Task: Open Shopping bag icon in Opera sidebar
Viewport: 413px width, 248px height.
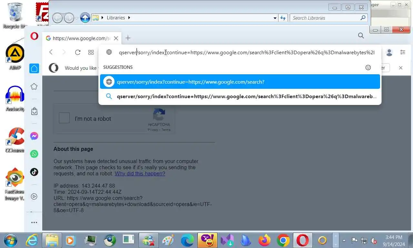Action: [34, 111]
